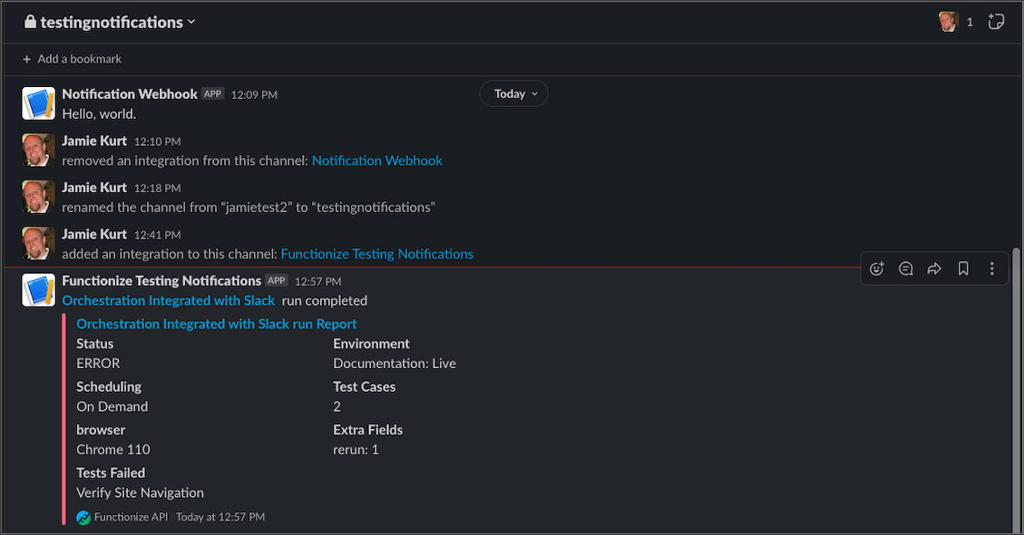Click the Today at 12:57 PM footer timestamp

click(220, 517)
